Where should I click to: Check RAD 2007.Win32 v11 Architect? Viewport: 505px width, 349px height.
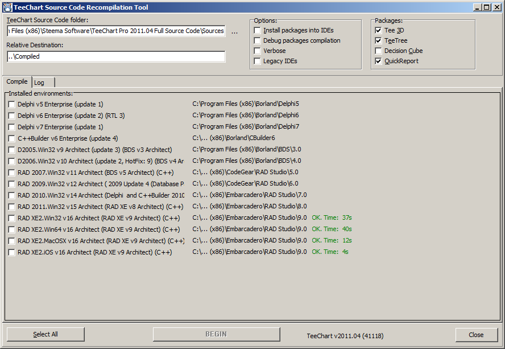(x=11, y=173)
